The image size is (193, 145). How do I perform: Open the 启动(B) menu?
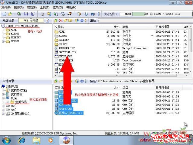coord(32,8)
